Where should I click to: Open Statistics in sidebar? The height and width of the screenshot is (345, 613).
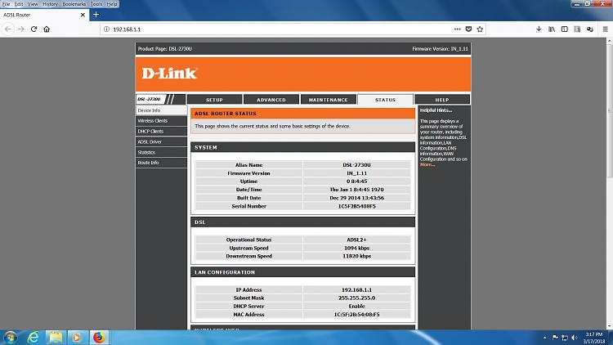(x=161, y=152)
